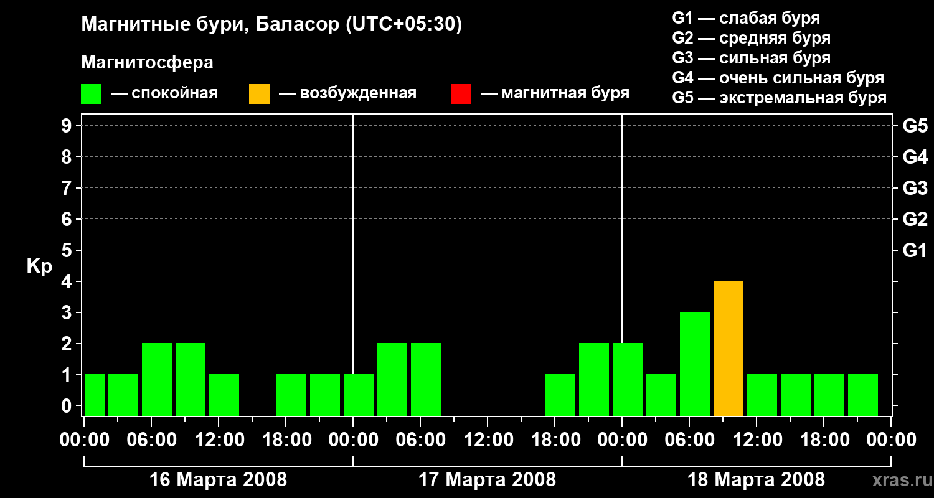Select the 06:00–09:00 bar on 16 Марта
The width and height of the screenshot is (934, 498).
pyautogui.click(x=157, y=380)
